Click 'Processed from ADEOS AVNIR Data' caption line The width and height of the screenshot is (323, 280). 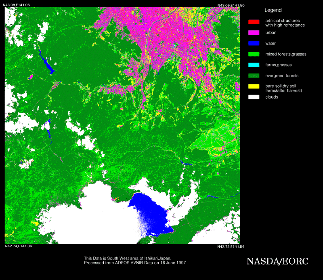pyautogui.click(x=135, y=263)
